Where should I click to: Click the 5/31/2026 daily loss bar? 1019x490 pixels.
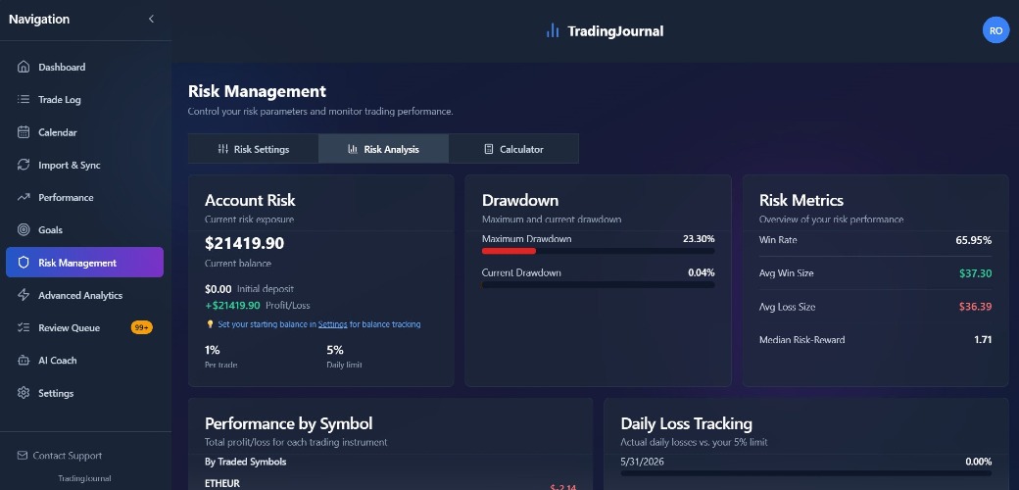(x=805, y=473)
